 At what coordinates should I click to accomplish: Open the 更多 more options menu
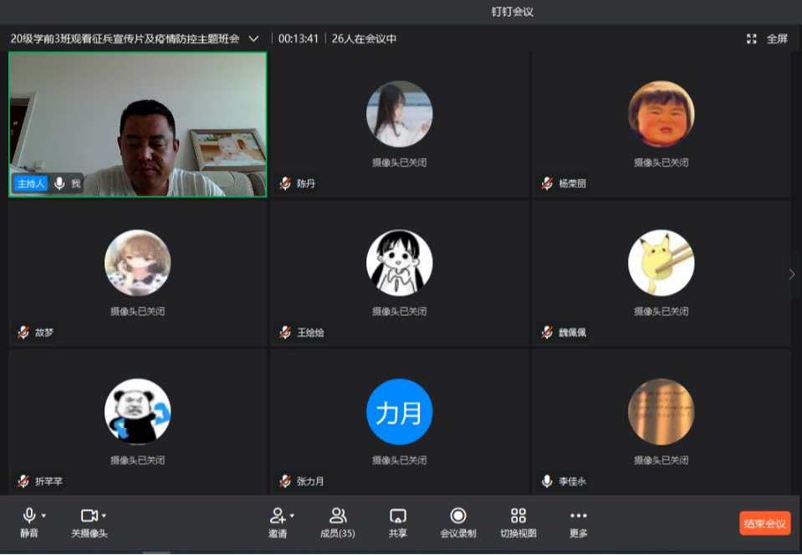click(578, 516)
